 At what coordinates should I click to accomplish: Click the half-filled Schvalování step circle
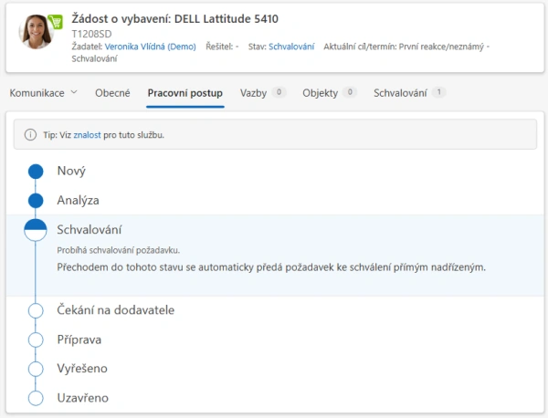pos(36,230)
